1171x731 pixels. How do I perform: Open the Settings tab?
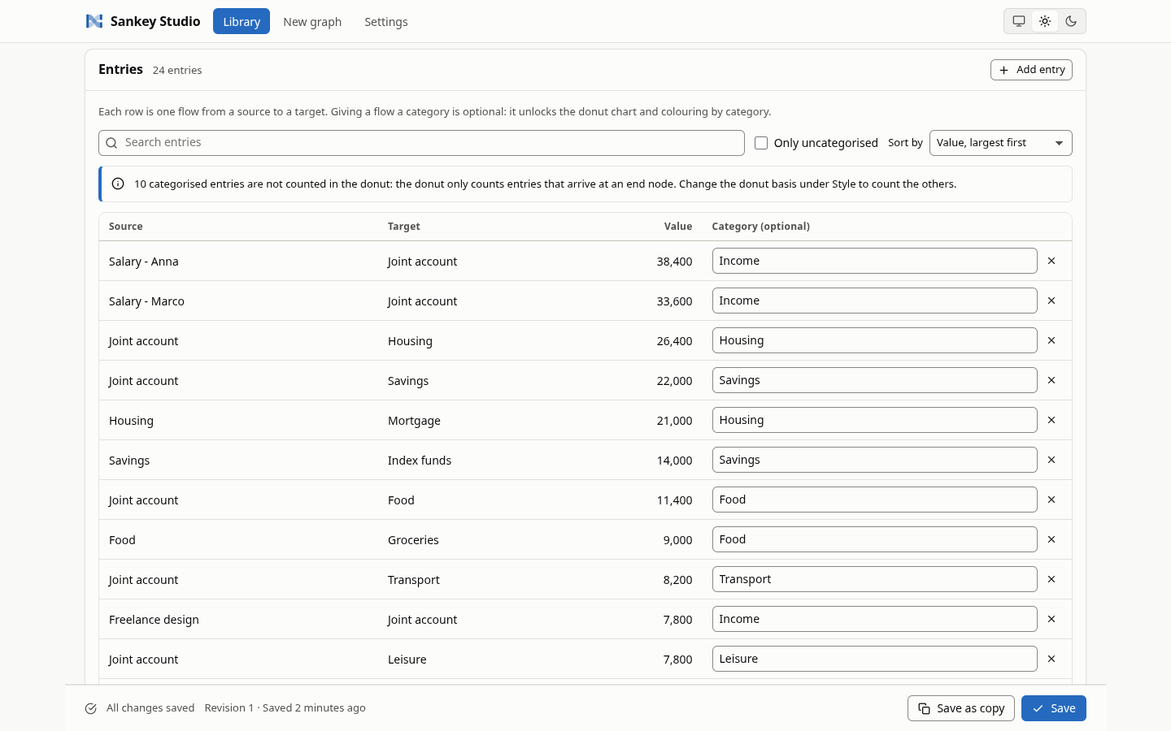[x=386, y=22]
